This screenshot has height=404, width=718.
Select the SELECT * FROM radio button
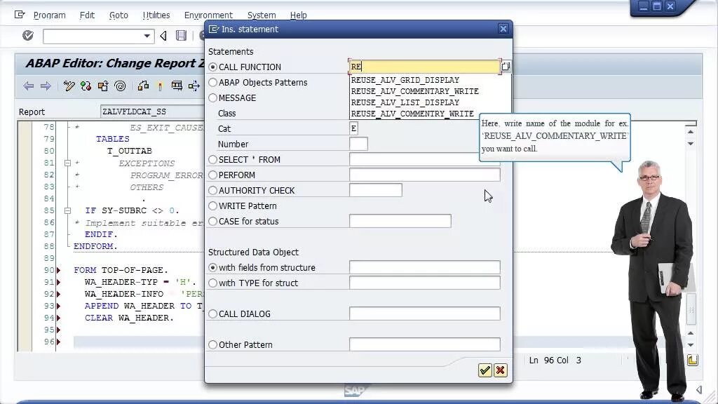click(x=212, y=159)
